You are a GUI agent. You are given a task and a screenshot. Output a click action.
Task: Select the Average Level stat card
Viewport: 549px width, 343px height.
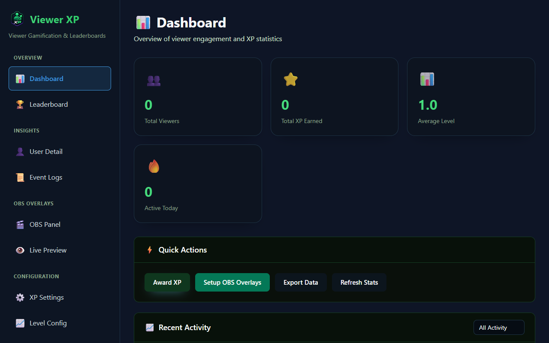(x=471, y=96)
